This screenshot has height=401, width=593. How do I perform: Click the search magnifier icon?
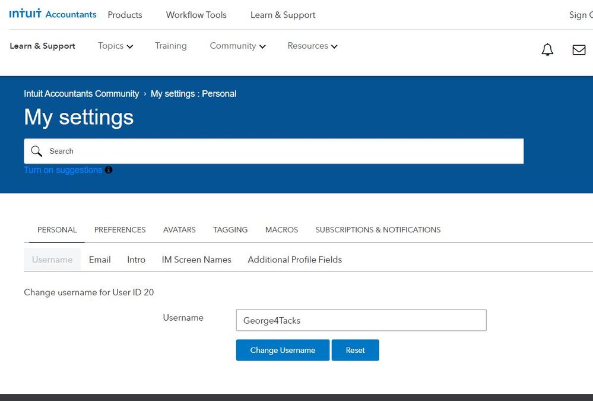tap(37, 151)
